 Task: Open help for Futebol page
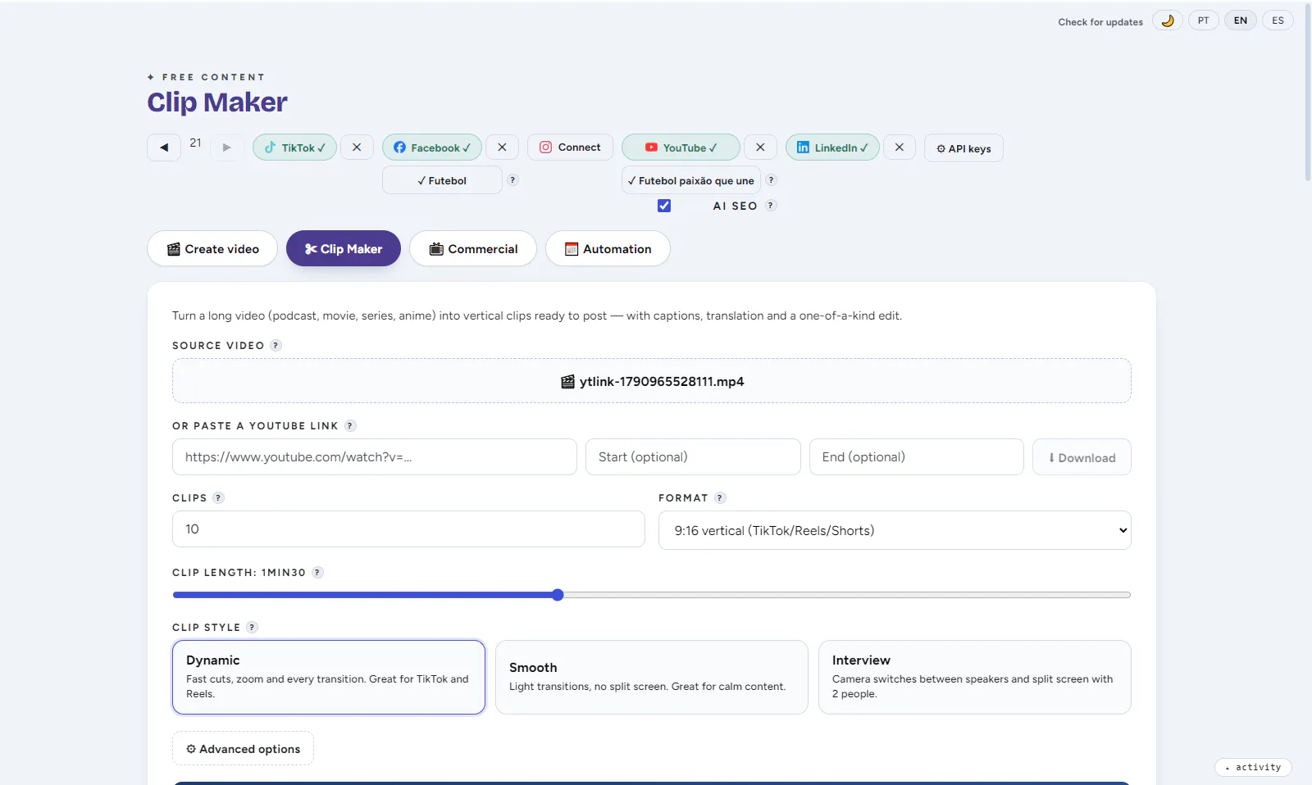tap(512, 180)
